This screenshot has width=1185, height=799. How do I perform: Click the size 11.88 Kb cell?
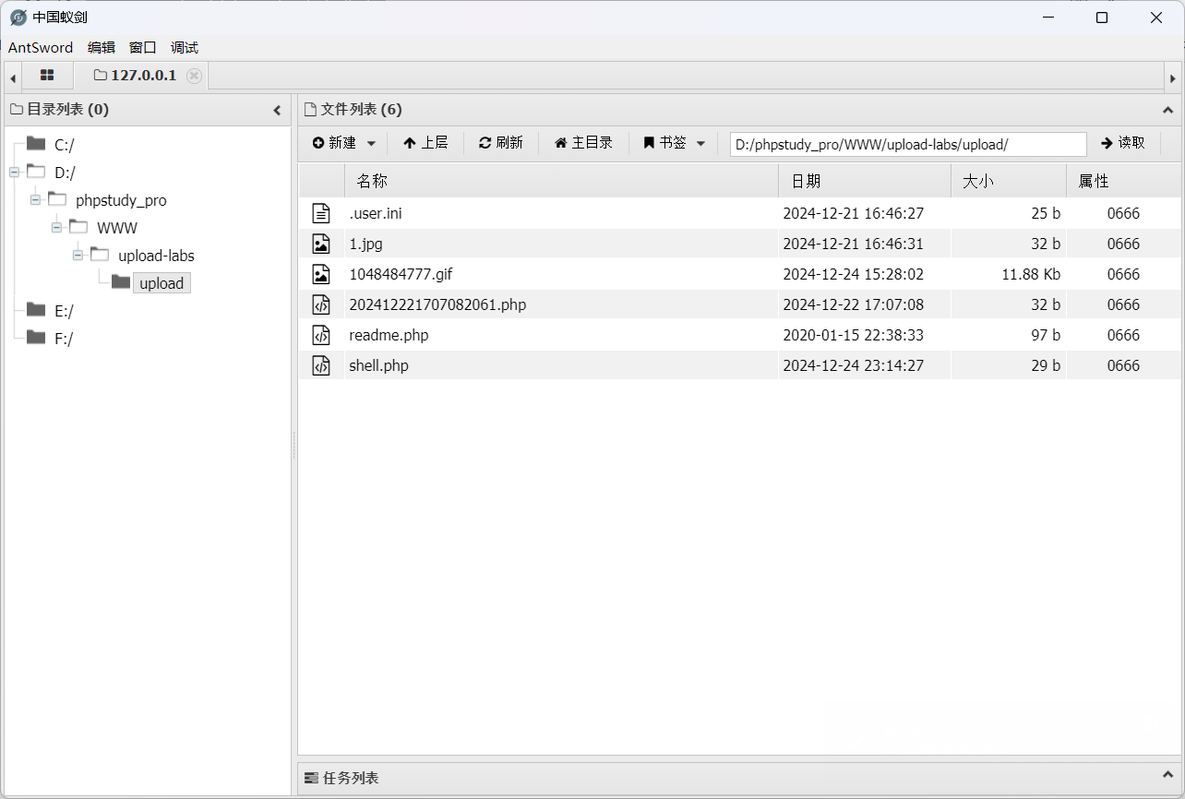[x=1031, y=274]
